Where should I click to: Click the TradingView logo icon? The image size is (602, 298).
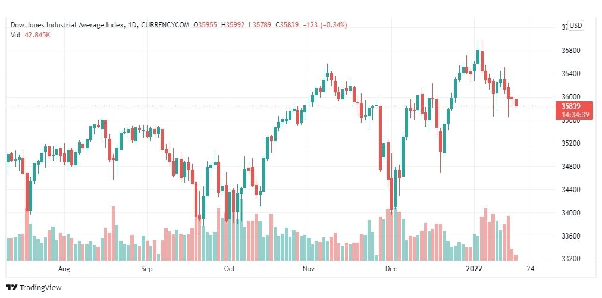[12, 287]
